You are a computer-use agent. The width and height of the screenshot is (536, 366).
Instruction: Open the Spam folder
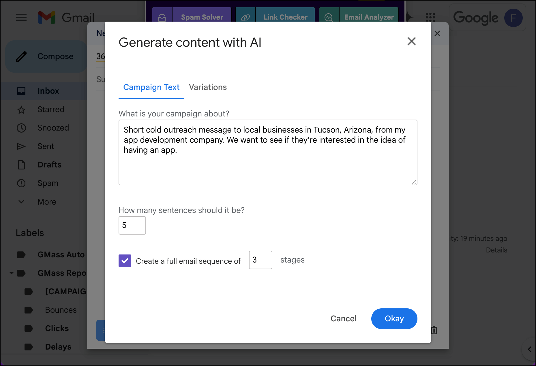point(48,183)
